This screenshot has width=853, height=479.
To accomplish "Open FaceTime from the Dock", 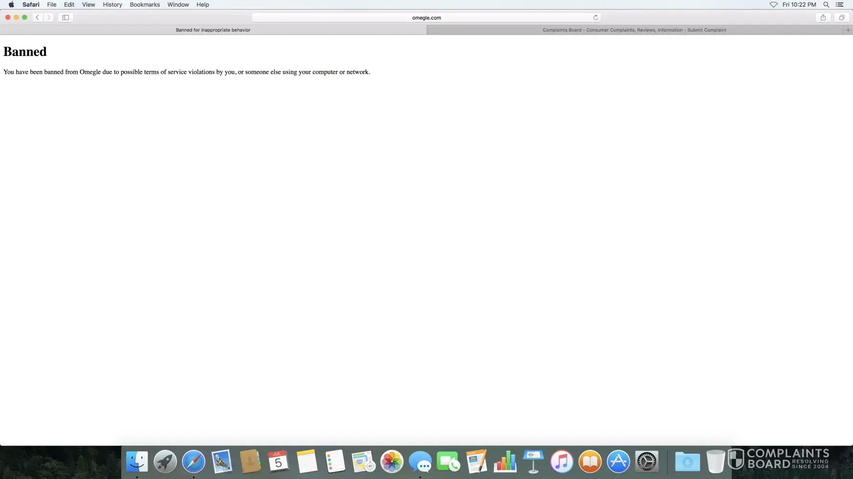I will 448,462.
